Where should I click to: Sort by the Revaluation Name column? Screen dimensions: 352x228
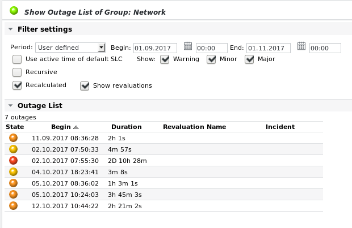(x=194, y=127)
